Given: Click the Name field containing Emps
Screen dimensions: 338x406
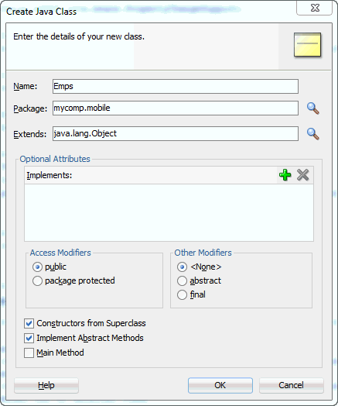Looking at the screenshot, I should click(176, 87).
